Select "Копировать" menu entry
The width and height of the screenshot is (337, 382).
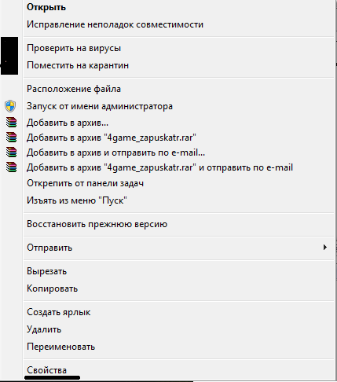click(52, 288)
